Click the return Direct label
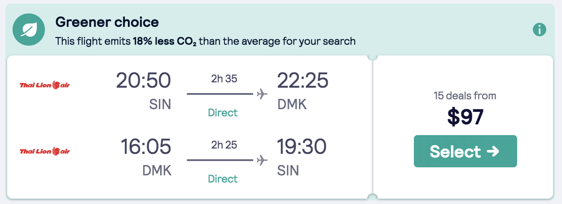This screenshot has width=562, height=204. tap(223, 178)
